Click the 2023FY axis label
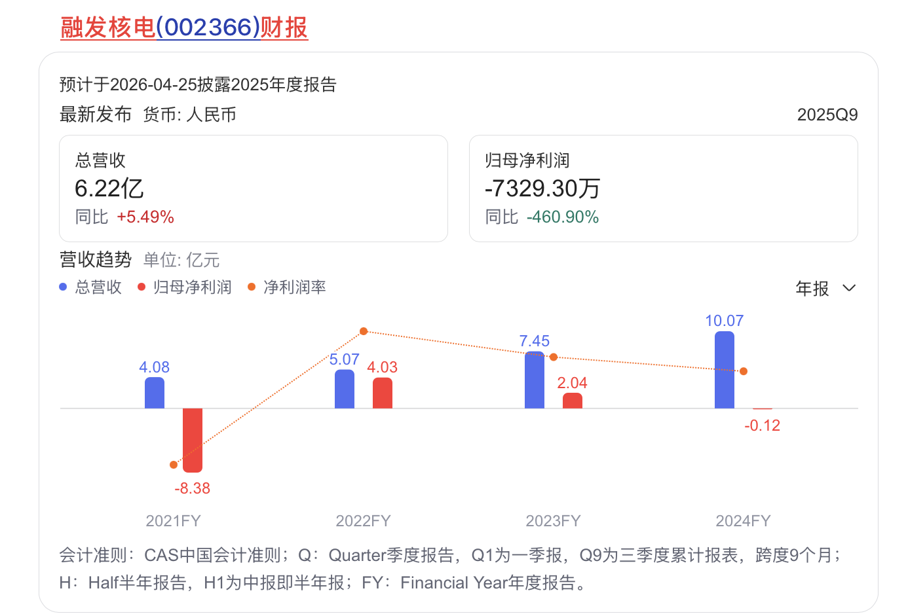Image resolution: width=908 pixels, height=614 pixels. [553, 521]
